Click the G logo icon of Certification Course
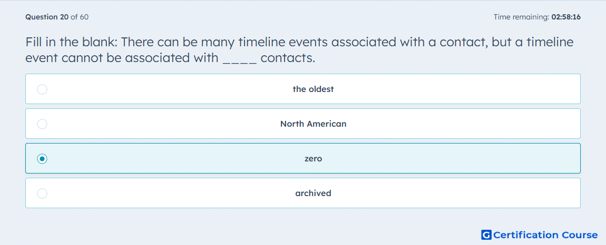606x245 pixels. [x=486, y=234]
